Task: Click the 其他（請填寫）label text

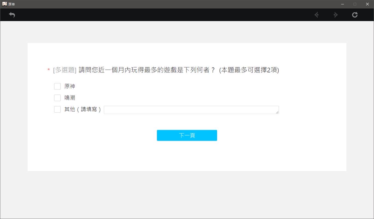Action: pyautogui.click(x=83, y=109)
